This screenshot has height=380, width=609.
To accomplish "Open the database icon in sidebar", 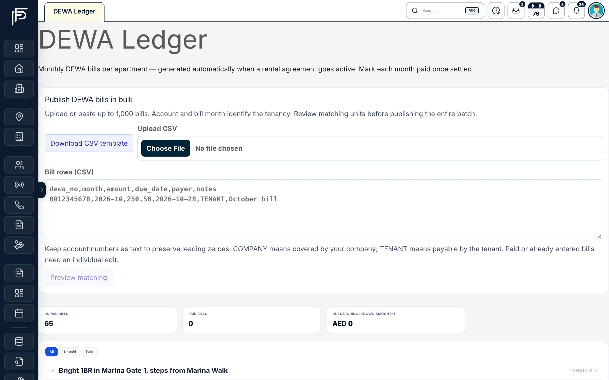I will pyautogui.click(x=19, y=341).
